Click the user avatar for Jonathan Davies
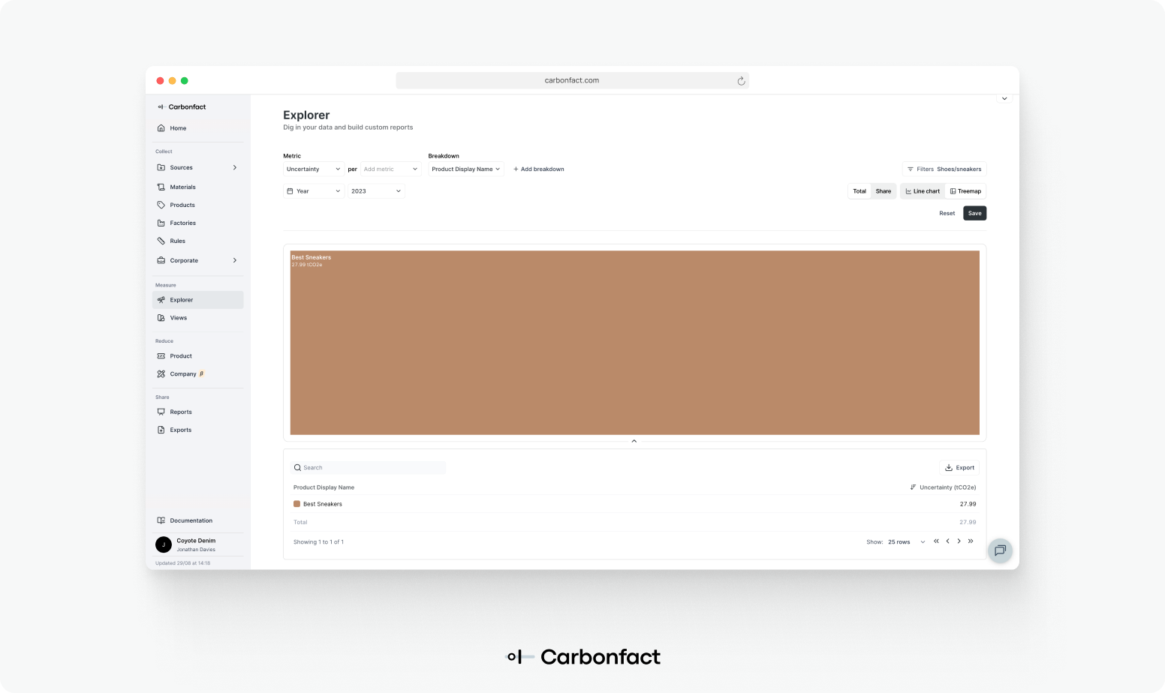This screenshot has width=1165, height=693. [164, 544]
